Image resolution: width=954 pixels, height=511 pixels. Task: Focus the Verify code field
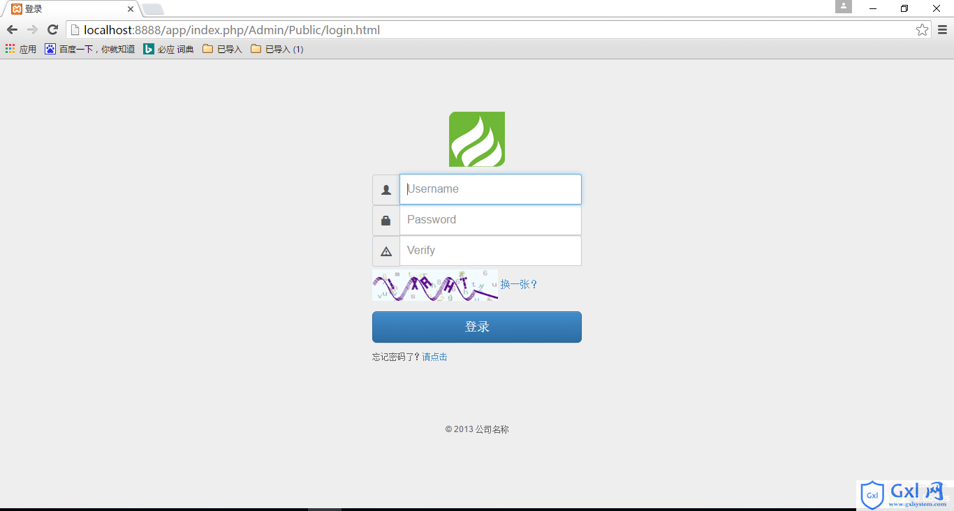[x=490, y=251]
